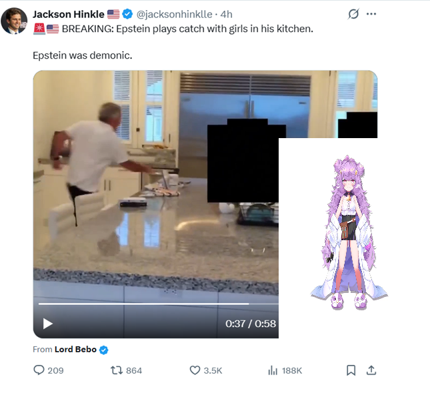Play the video with the play button

tap(48, 324)
